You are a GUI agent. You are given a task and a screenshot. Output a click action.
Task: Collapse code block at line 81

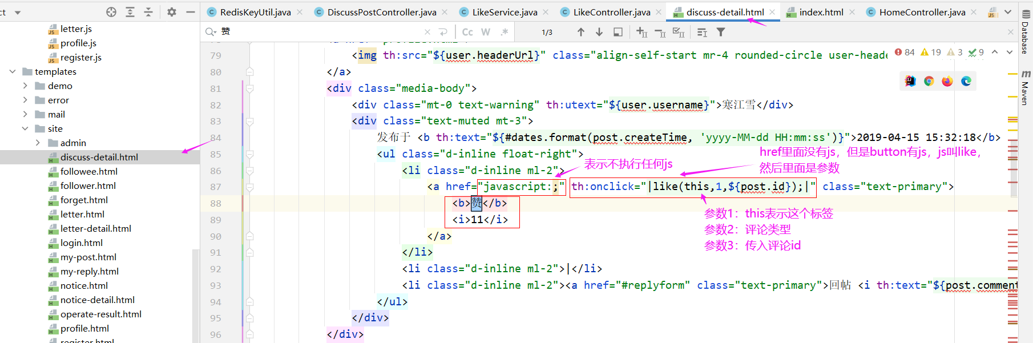[x=249, y=88]
